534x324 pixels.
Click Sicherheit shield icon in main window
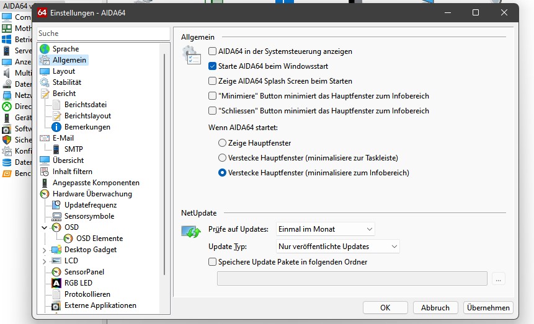point(6,140)
